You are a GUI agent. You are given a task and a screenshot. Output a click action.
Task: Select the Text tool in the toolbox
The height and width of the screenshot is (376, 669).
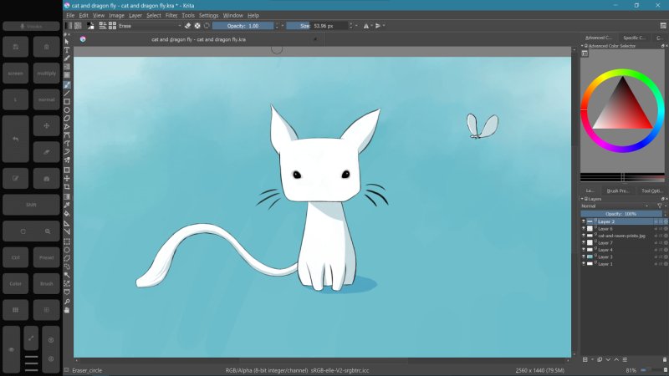point(67,50)
